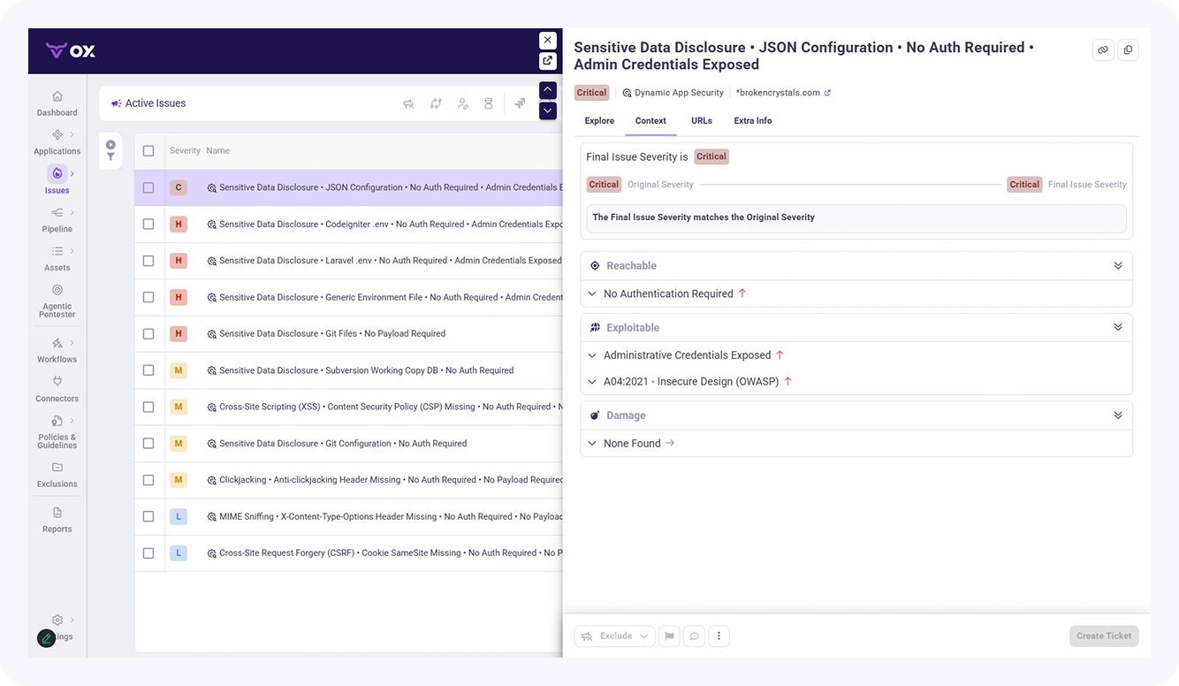
Task: Launch the Agentic Pentester
Action: (57, 301)
